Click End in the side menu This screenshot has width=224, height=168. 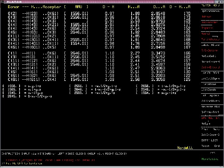tap(217, 146)
